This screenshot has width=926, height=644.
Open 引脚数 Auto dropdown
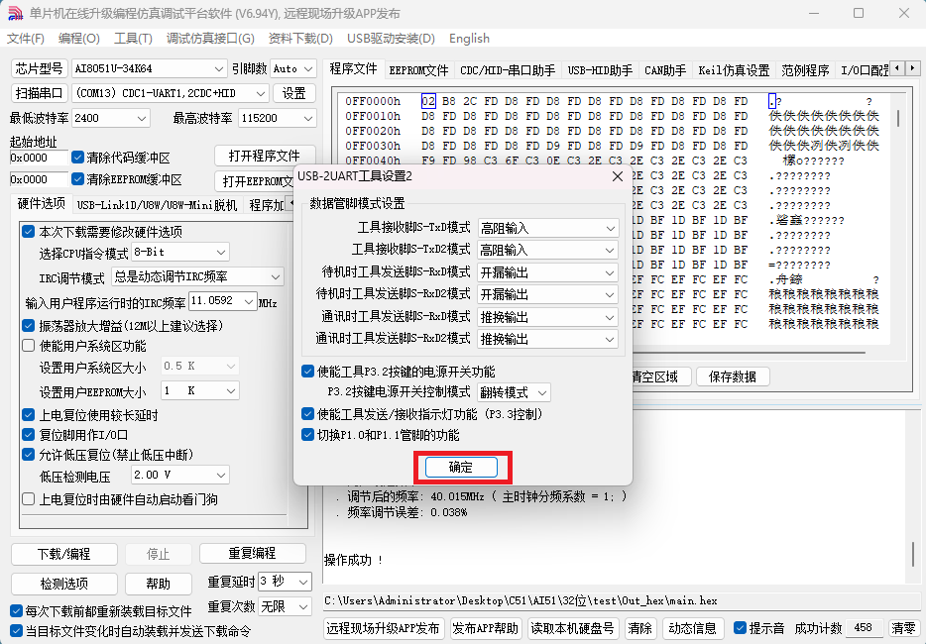[x=293, y=68]
